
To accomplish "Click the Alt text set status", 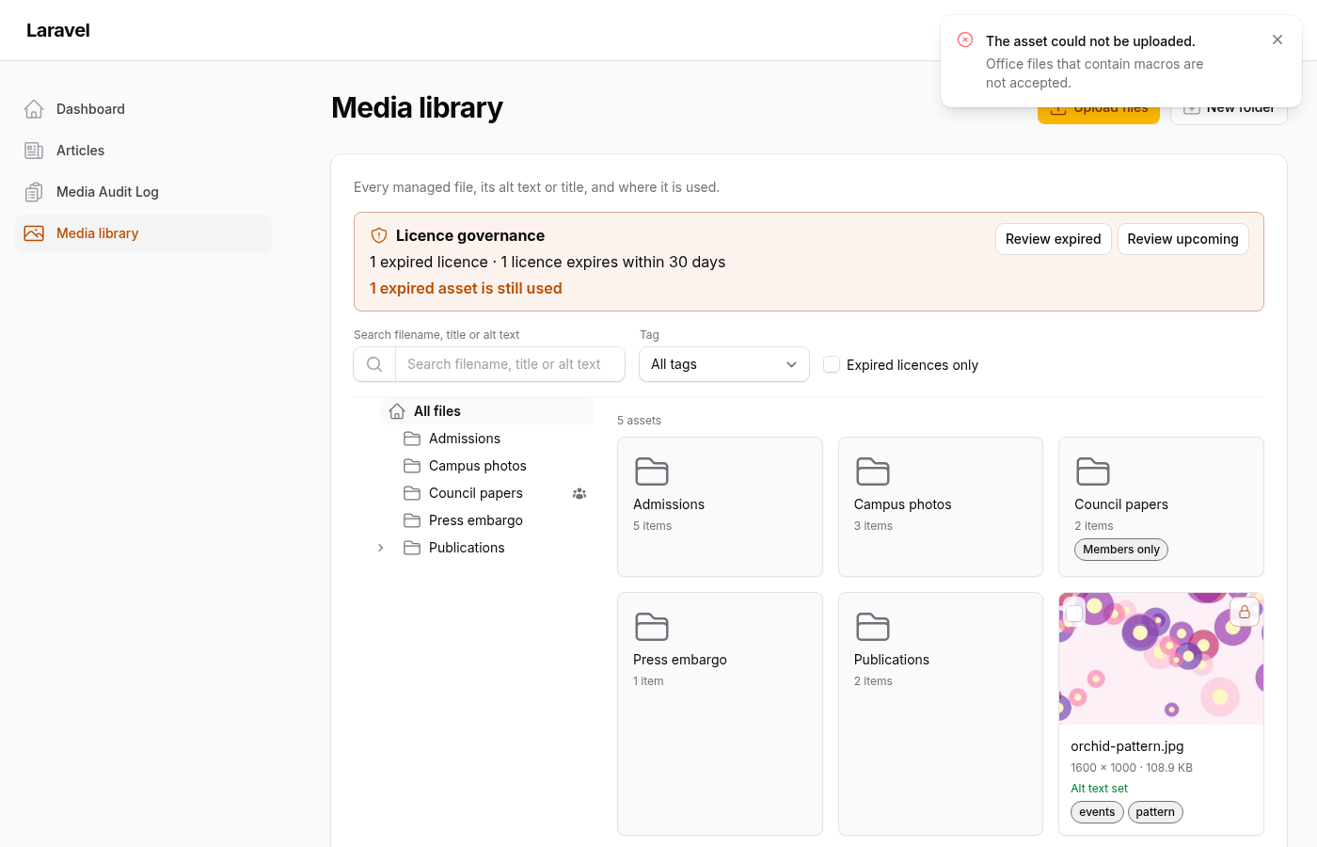I will point(1099,789).
